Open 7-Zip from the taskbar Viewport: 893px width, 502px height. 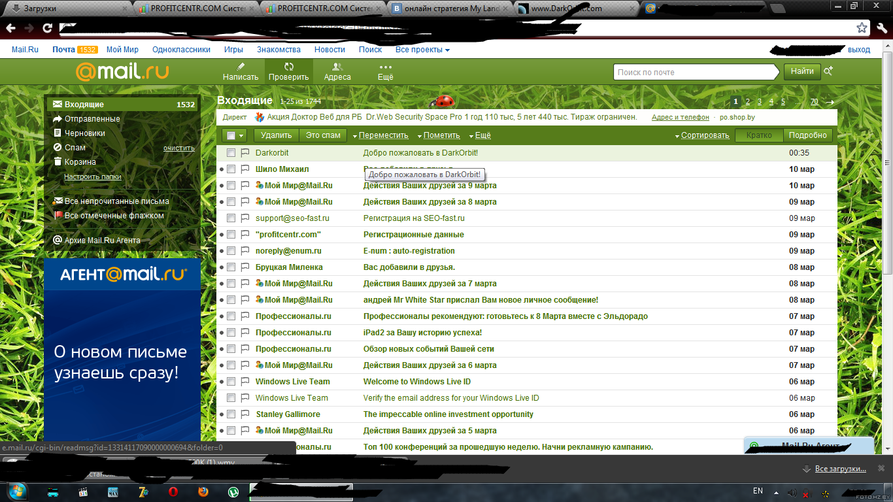click(143, 492)
